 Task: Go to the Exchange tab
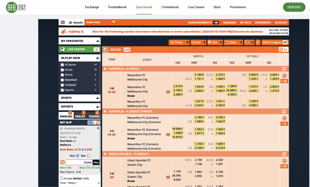tap(92, 7)
